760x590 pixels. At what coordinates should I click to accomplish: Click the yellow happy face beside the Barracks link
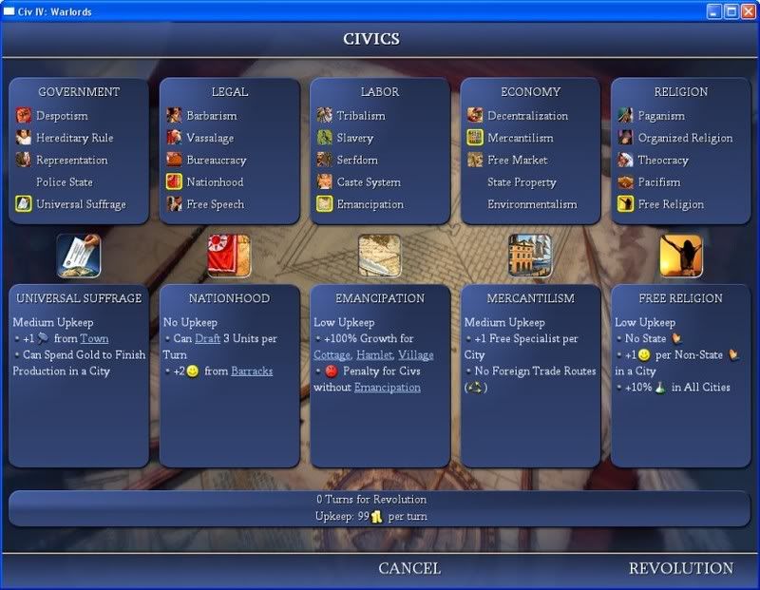click(193, 371)
